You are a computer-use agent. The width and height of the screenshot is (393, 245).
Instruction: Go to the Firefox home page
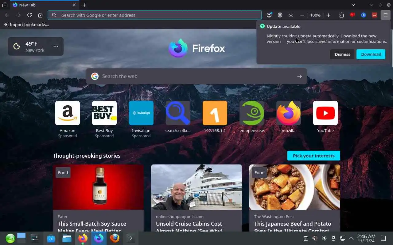click(40, 15)
